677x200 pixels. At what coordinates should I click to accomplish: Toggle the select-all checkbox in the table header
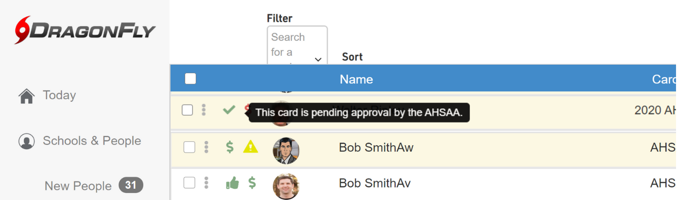tap(191, 79)
